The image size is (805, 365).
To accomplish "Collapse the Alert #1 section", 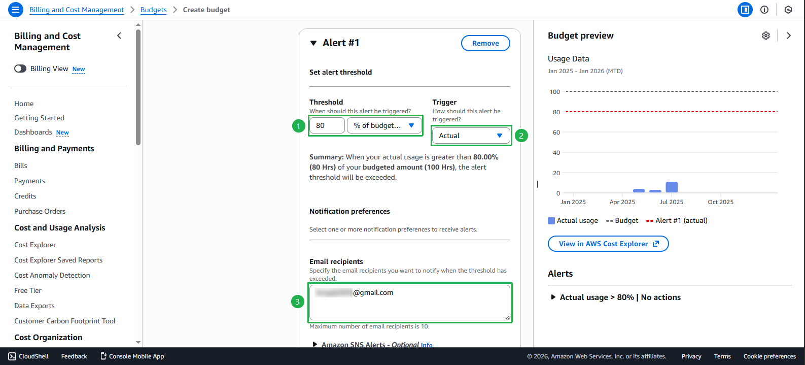I will [313, 43].
